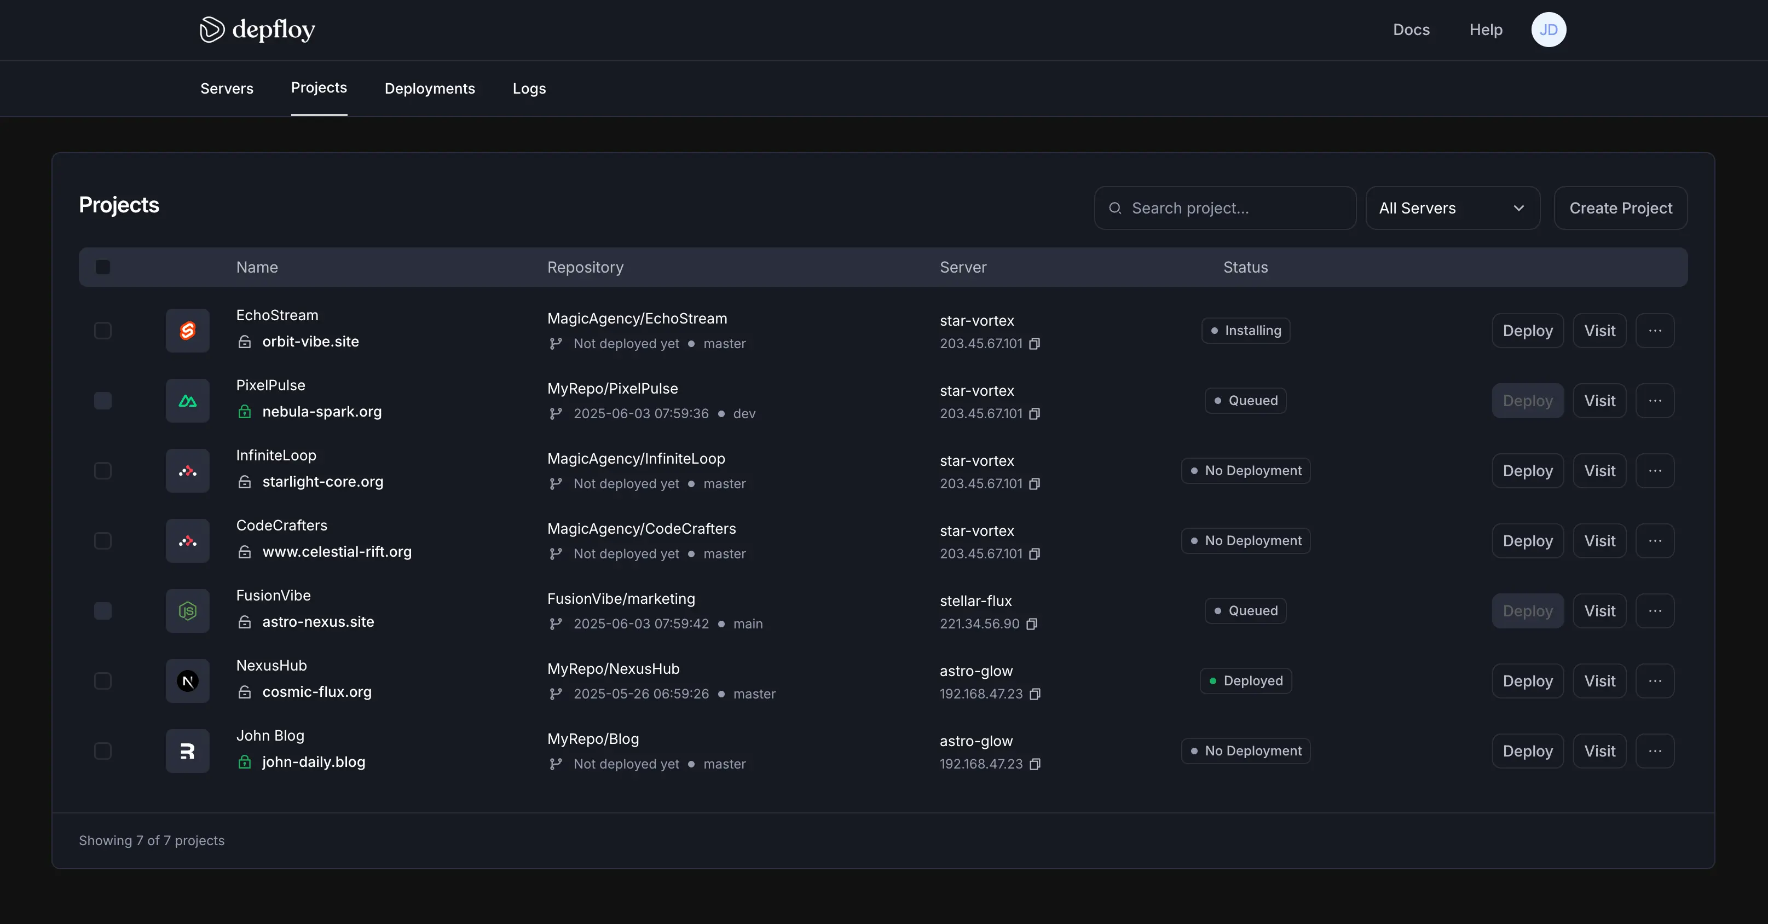Click the MyRepo/Blog repository name

(x=593, y=740)
